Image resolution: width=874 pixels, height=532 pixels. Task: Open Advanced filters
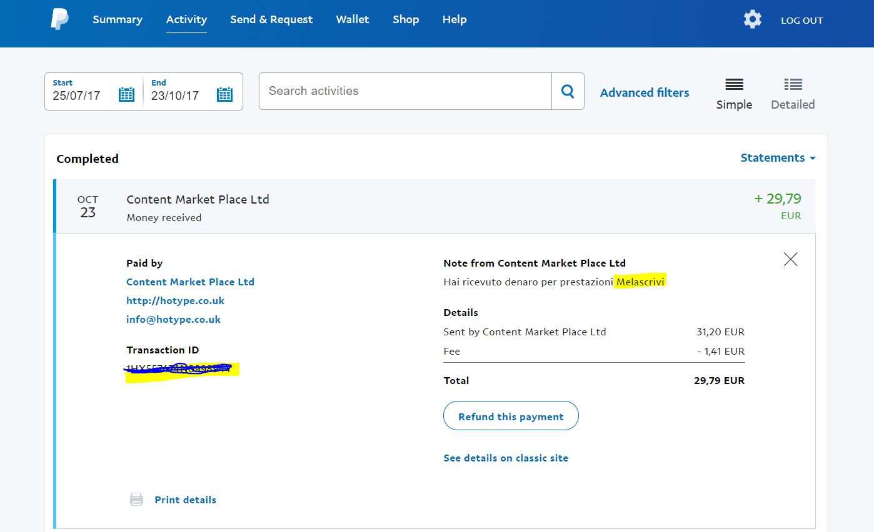tap(645, 92)
